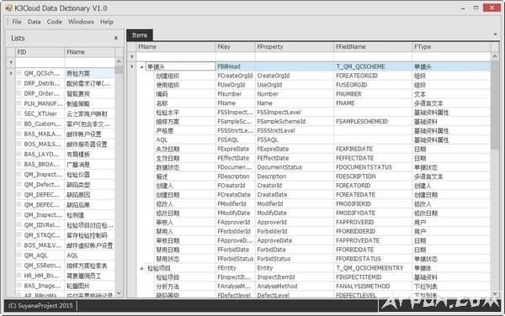Select the BAS_LAYO... list row
This screenshot has width=505, height=316.
pyautogui.click(x=65, y=155)
